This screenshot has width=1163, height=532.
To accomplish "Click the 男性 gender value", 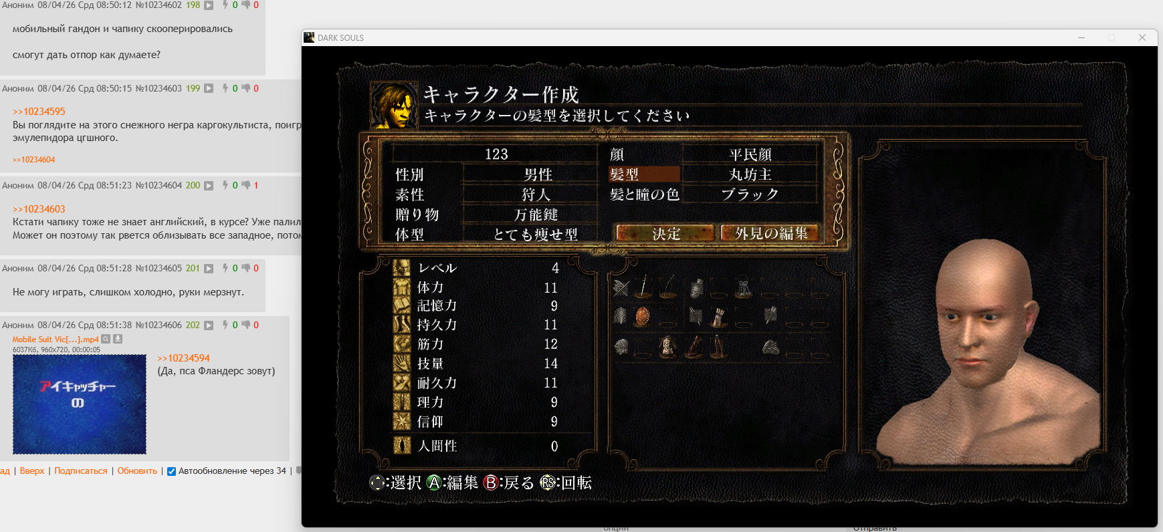I will point(538,174).
